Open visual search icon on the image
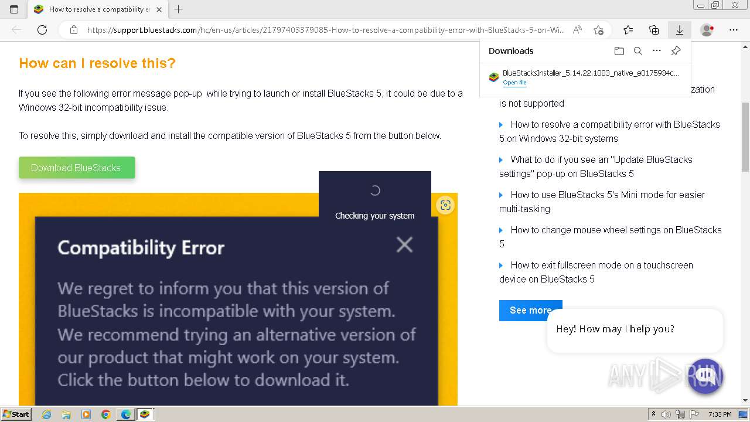This screenshot has height=422, width=750. 445,205
